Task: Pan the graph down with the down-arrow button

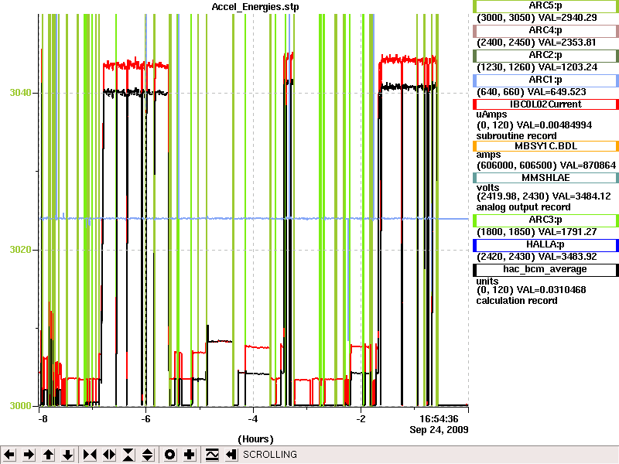Action: (67, 455)
